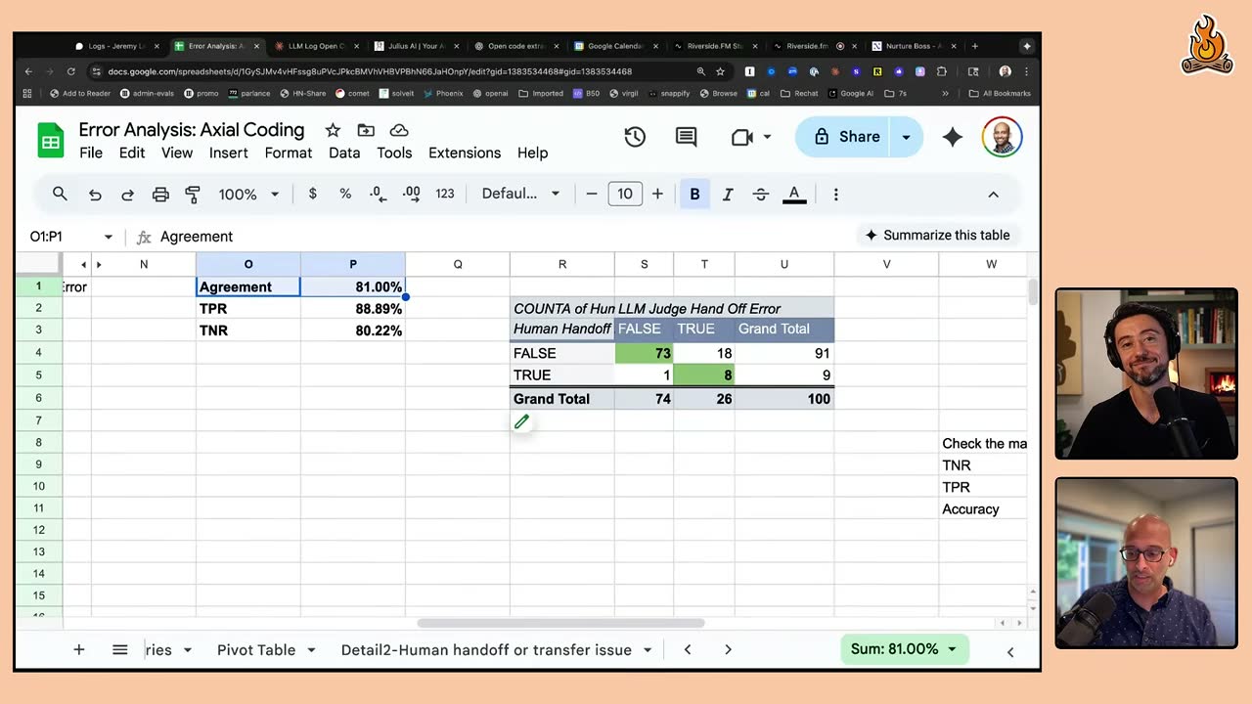1252x704 pixels.
Task: Open version history clock icon
Action: pos(635,137)
